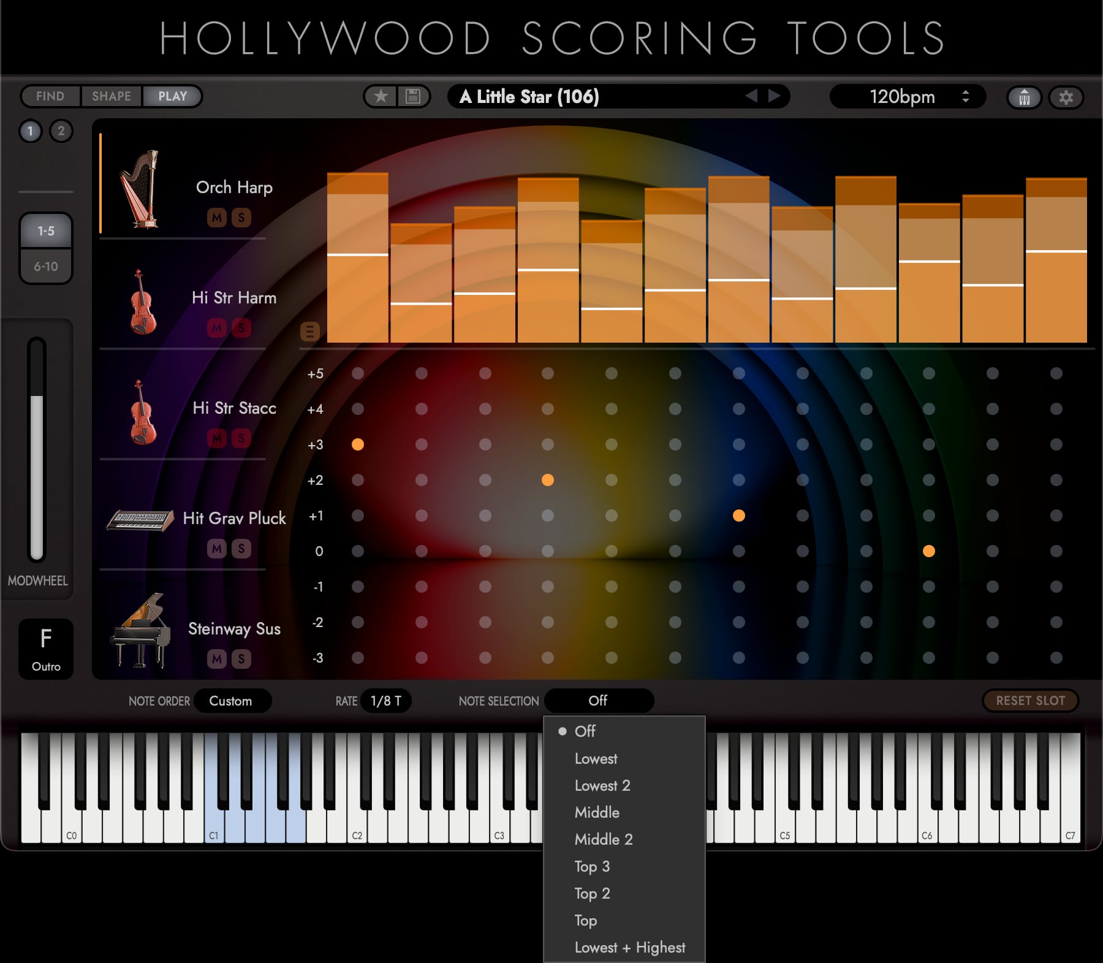Mute the Orch Harp track
The image size is (1103, 963).
click(x=217, y=218)
